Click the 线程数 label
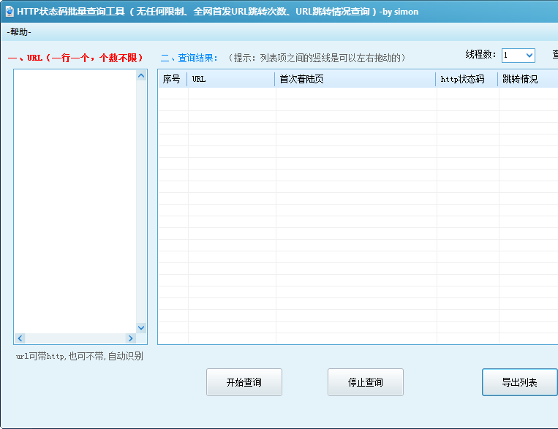The height and width of the screenshot is (429, 558). click(480, 54)
